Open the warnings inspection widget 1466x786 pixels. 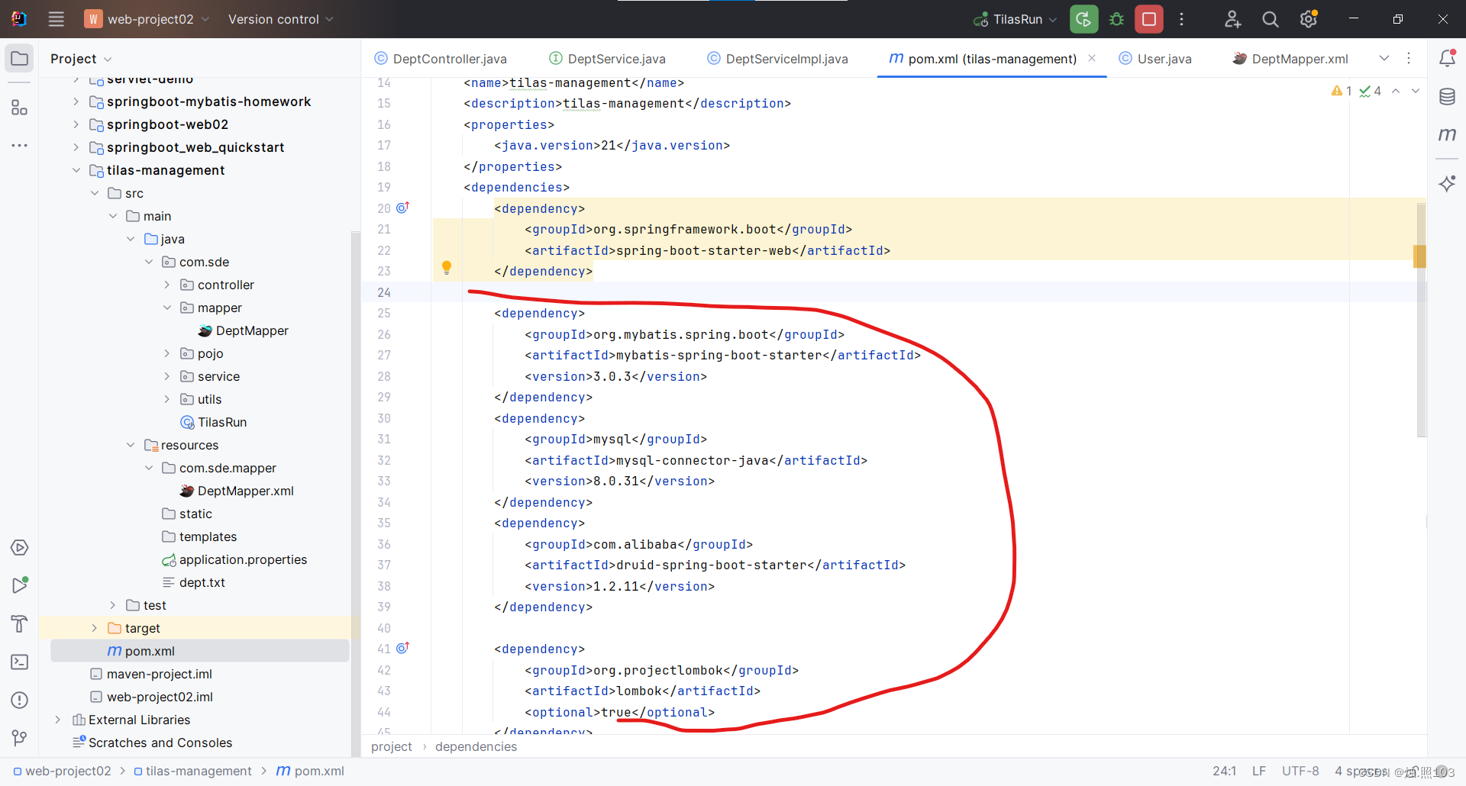1356,91
